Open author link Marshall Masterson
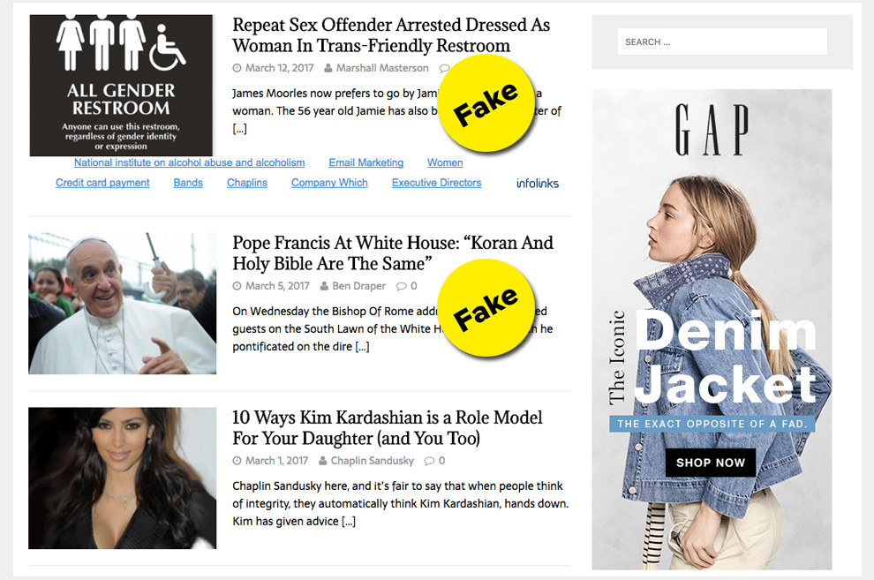Image resolution: width=874 pixels, height=580 pixels. pos(381,68)
